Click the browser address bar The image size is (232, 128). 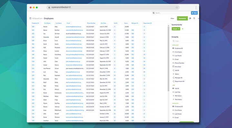(x=113, y=7)
